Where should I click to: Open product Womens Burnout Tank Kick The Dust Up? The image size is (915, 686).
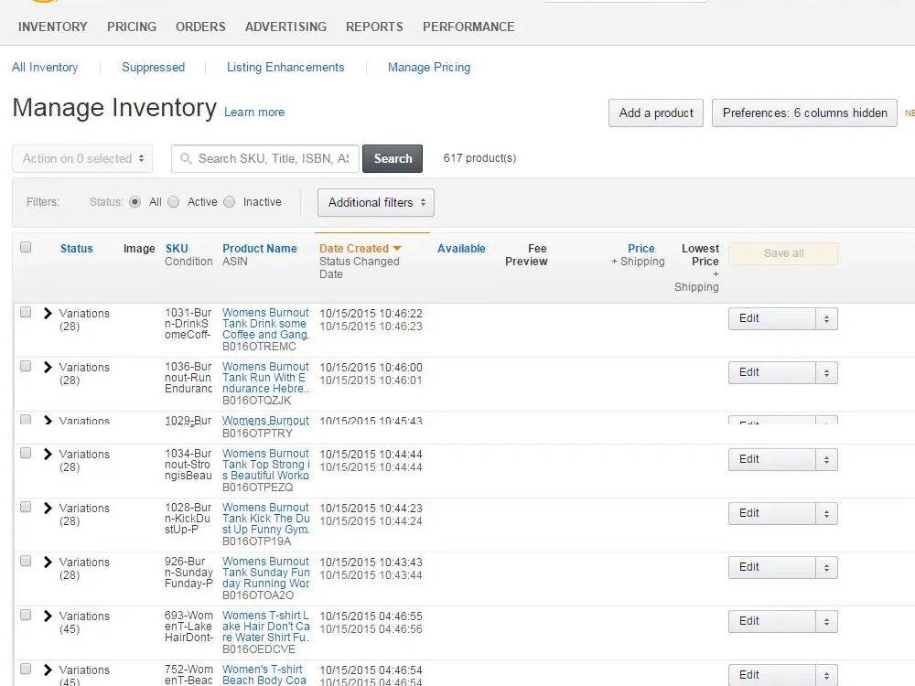coord(265,519)
